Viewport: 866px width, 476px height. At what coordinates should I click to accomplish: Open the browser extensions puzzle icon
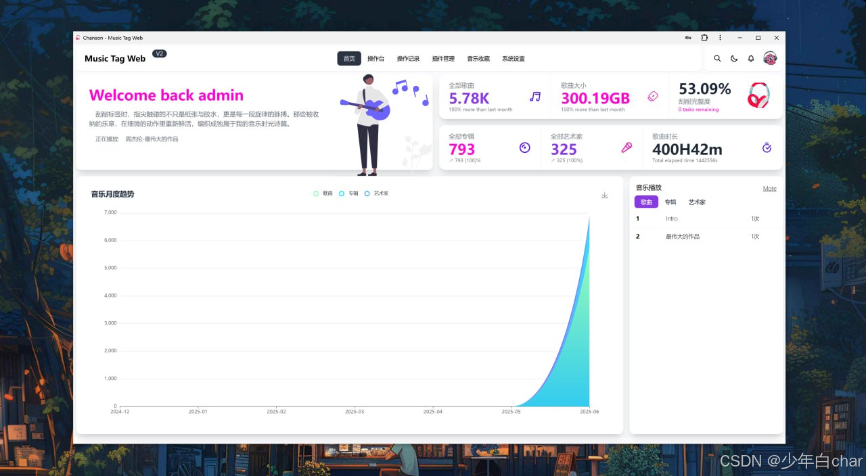pos(704,38)
